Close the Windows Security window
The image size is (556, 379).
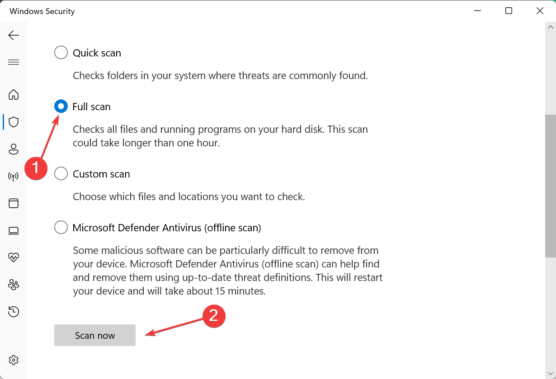tap(540, 11)
